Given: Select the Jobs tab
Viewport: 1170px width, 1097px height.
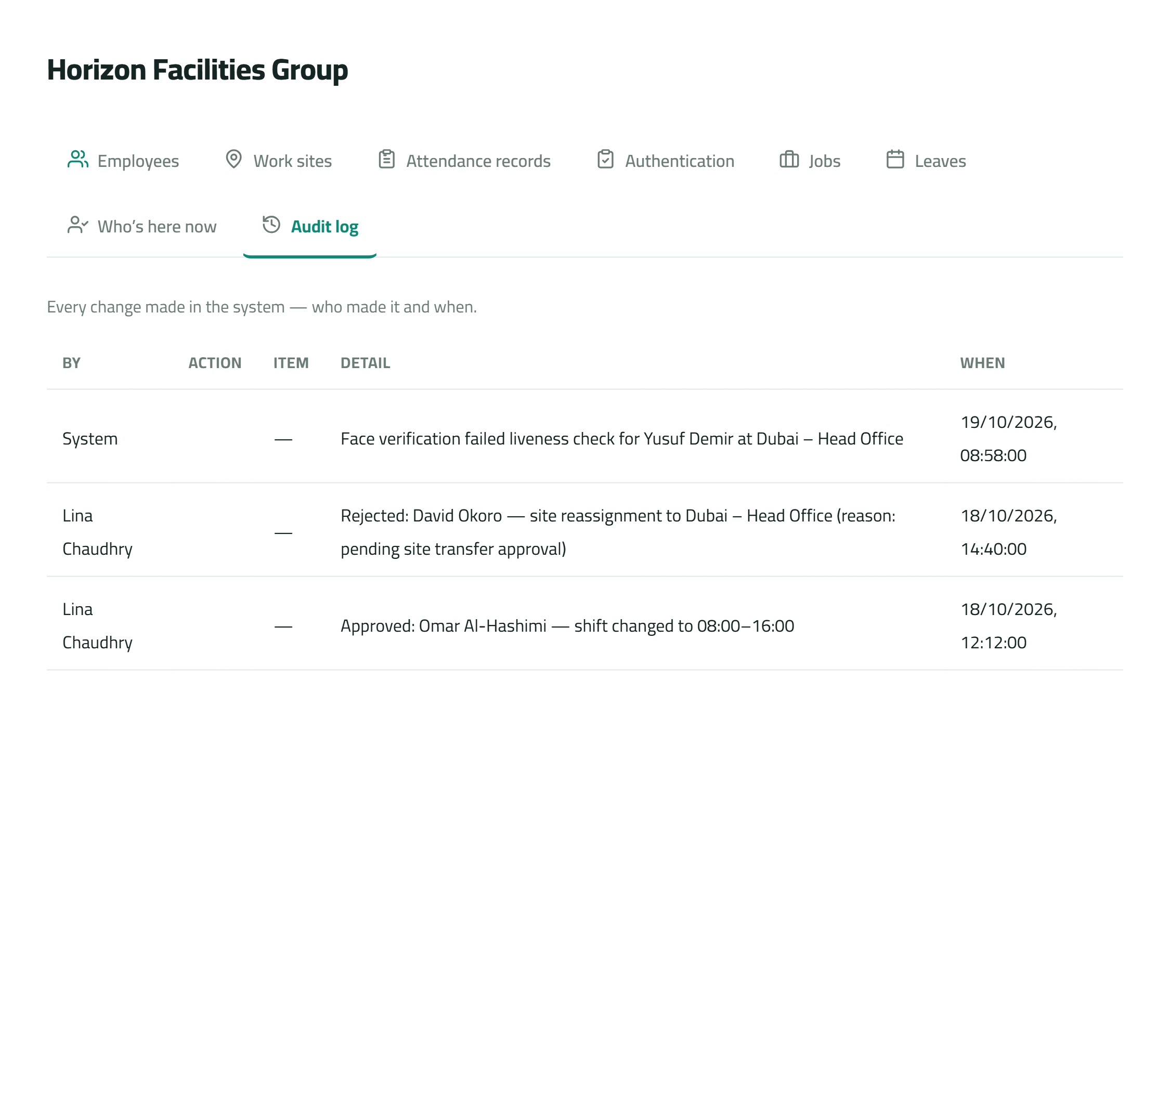Looking at the screenshot, I should coord(810,161).
